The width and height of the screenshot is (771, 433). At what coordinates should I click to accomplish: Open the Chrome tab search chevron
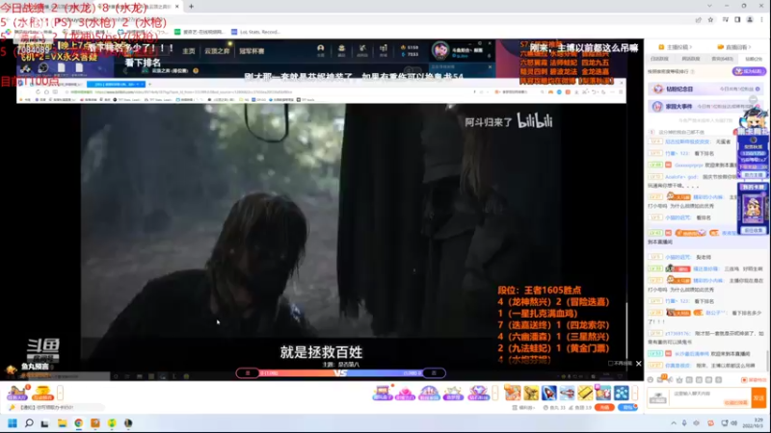click(x=709, y=6)
